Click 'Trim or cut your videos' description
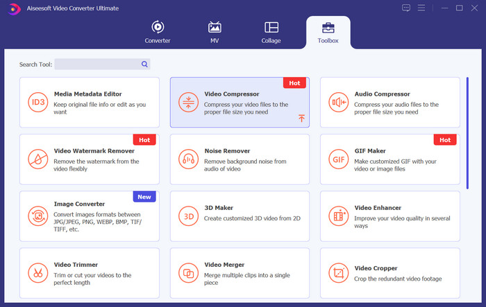This screenshot has height=307, width=486. [x=92, y=279]
